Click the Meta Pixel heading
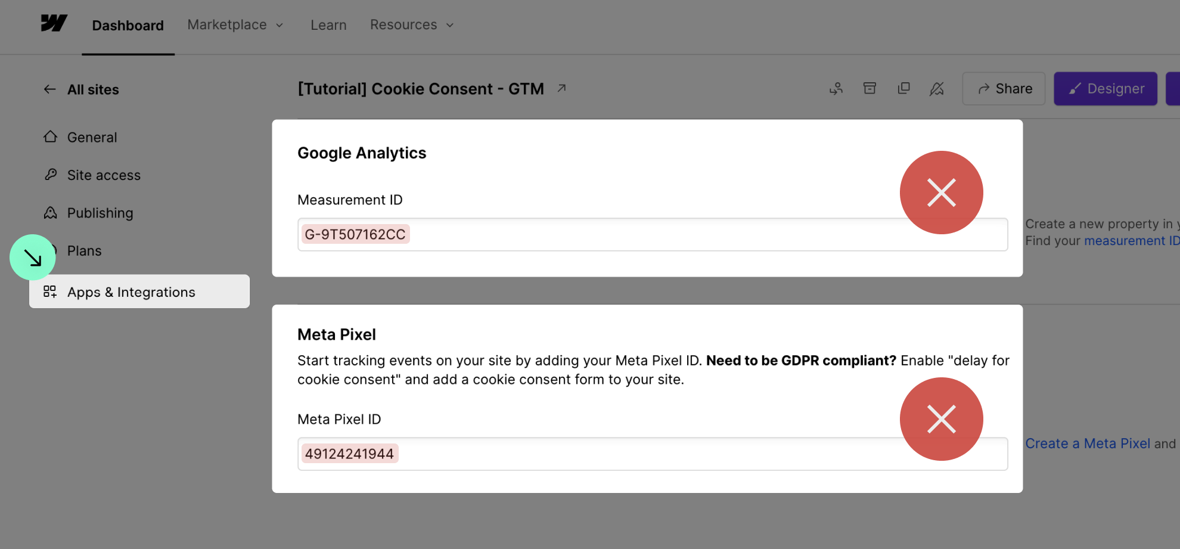Viewport: 1180px width, 549px height. 337,334
